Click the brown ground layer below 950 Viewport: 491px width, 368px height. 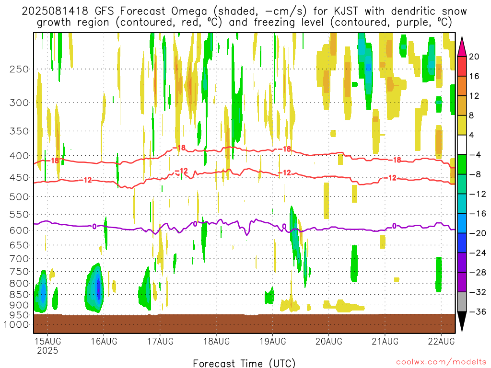(x=244, y=323)
